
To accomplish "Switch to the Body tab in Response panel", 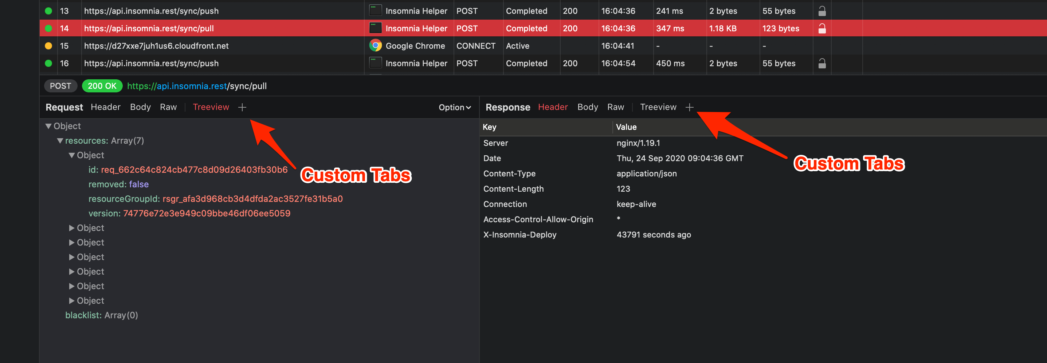I will pos(587,107).
